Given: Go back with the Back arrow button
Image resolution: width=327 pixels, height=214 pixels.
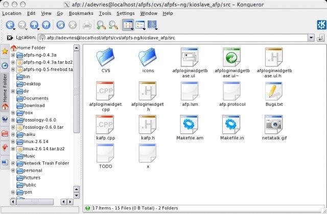Looking at the screenshot, I should [x=10, y=25].
